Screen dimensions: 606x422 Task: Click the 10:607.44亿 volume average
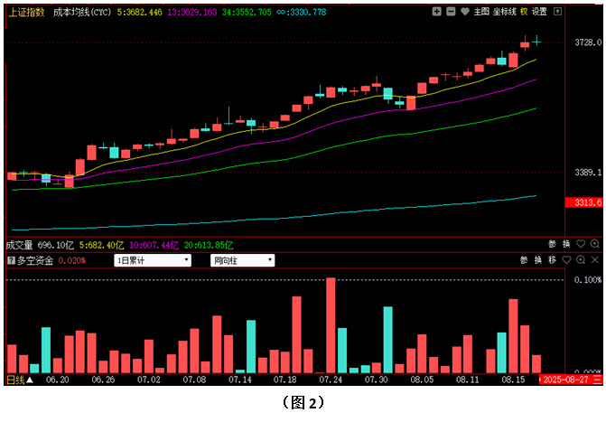tap(154, 245)
